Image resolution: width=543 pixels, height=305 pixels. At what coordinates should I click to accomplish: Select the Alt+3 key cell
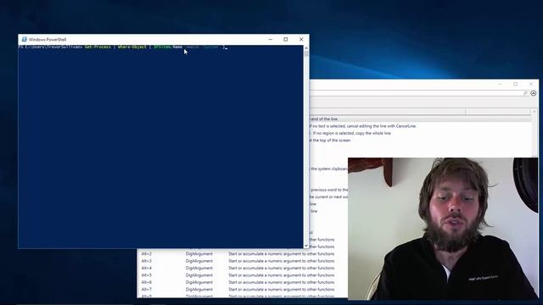(x=147, y=261)
